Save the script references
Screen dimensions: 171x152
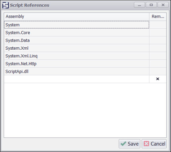[x=130, y=144]
